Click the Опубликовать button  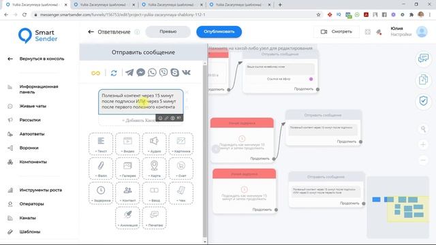tap(219, 32)
